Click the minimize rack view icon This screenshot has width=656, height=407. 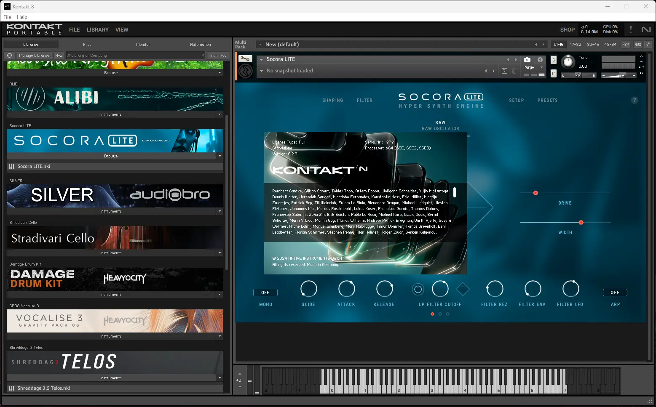pyautogui.click(x=648, y=44)
